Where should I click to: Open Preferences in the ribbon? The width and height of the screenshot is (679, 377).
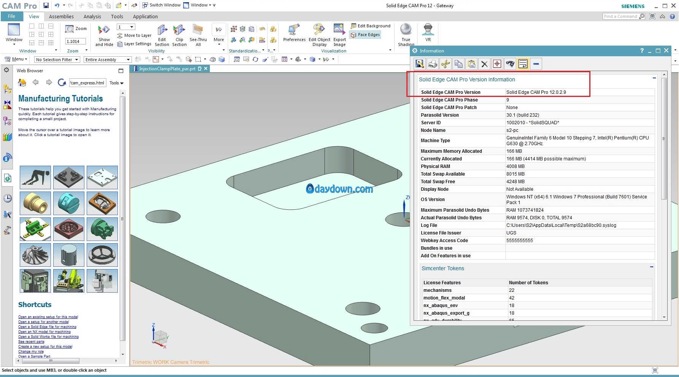pos(294,33)
